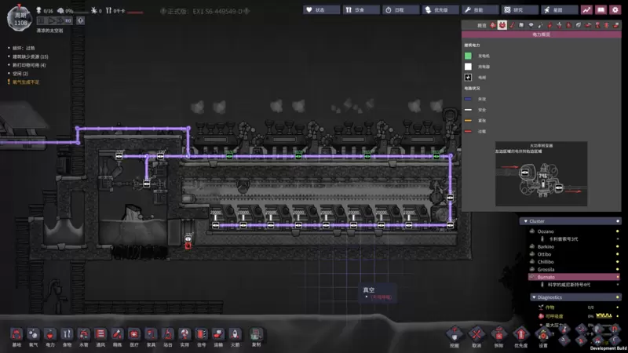This screenshot has height=353, width=628.
Task: Select the highlighted Burnato asteroid
Action: (575, 277)
